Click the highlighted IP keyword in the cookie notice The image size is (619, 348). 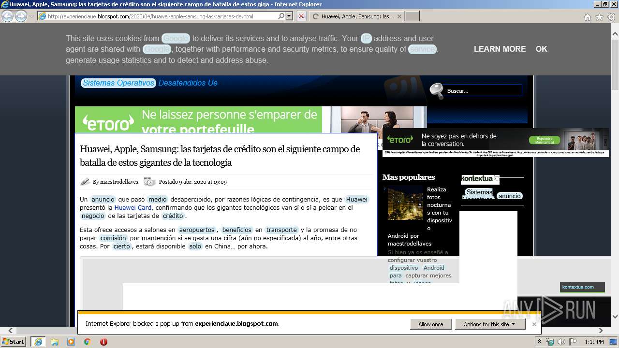click(366, 38)
